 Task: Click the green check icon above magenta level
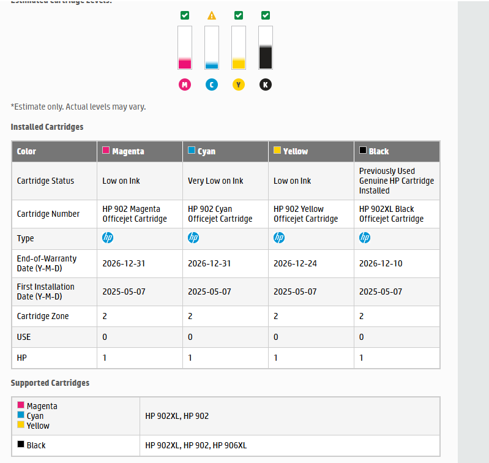click(185, 15)
